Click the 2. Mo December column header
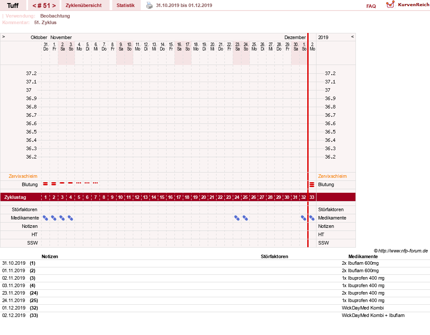This screenshot has width=430, height=335. click(313, 47)
